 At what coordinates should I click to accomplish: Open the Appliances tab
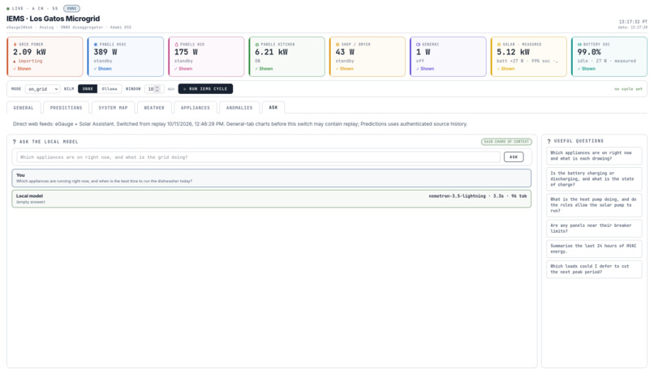coord(196,108)
